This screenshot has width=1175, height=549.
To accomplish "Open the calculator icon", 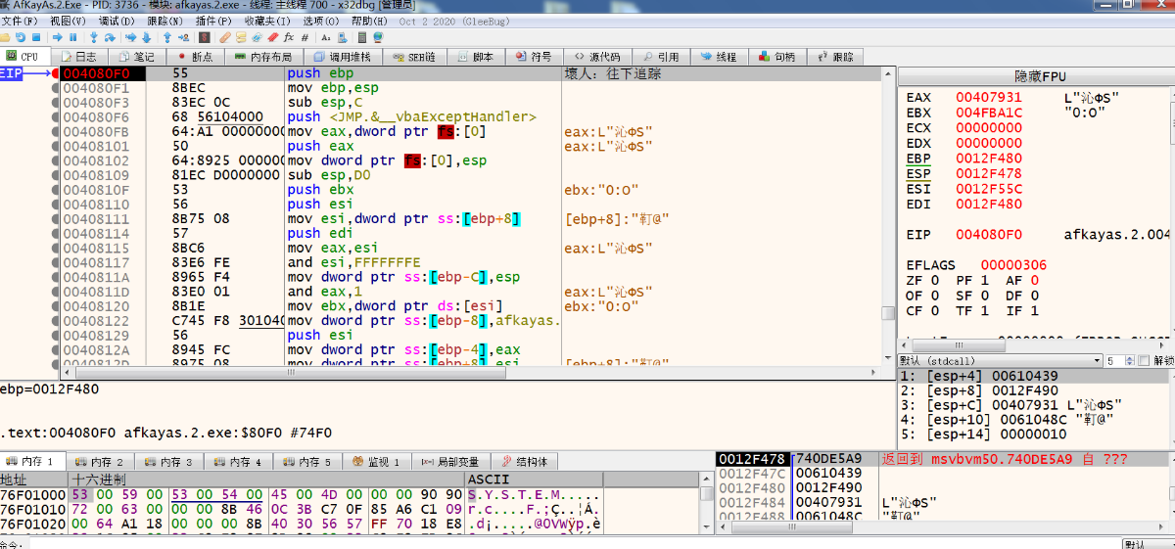I will coord(361,37).
